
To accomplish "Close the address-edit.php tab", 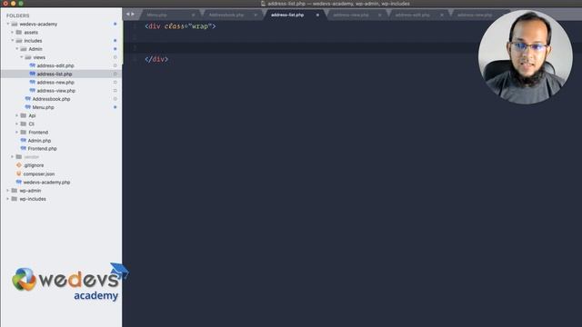I will pos(442,15).
